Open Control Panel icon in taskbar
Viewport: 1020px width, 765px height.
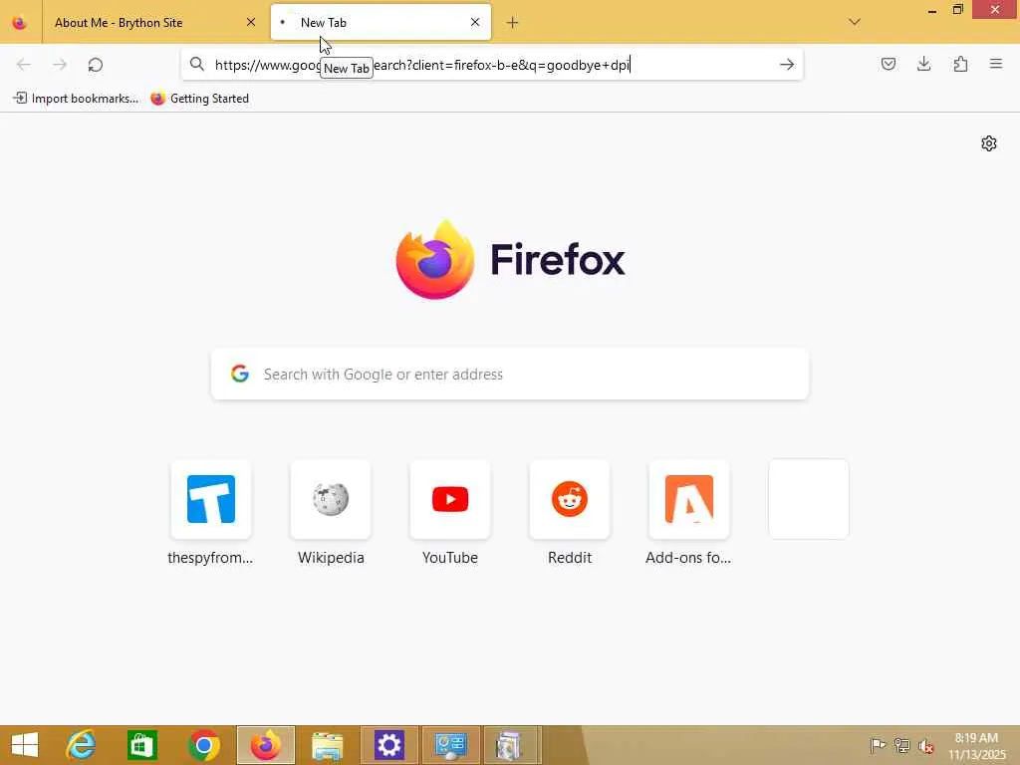[x=451, y=745]
